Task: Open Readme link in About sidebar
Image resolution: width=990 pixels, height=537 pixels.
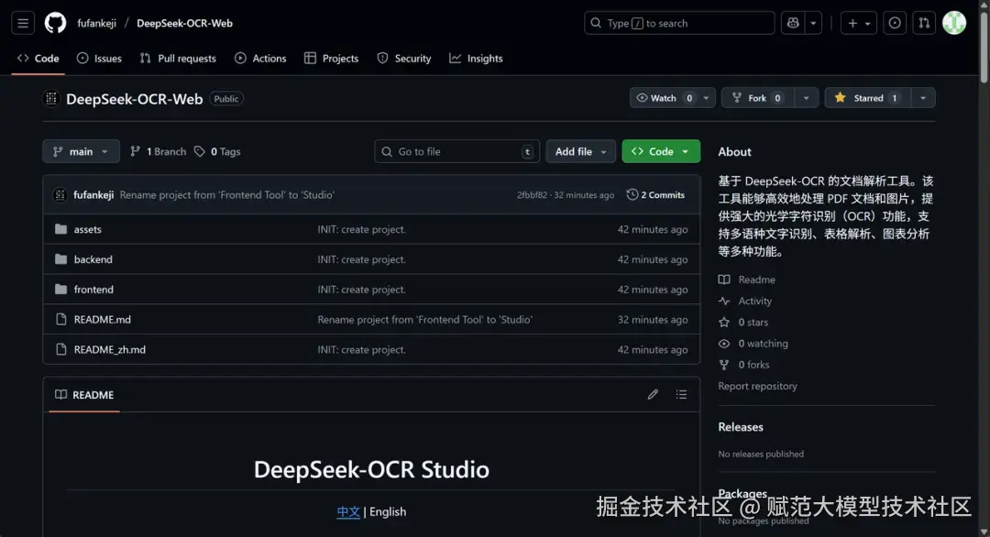Action: [747, 279]
